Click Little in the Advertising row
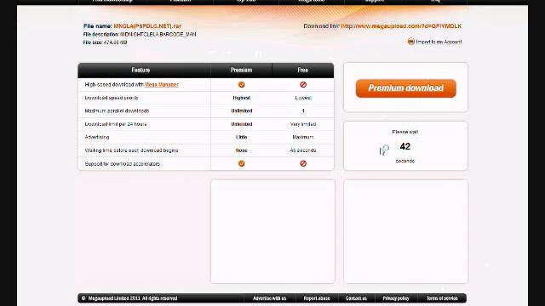 click(241, 137)
